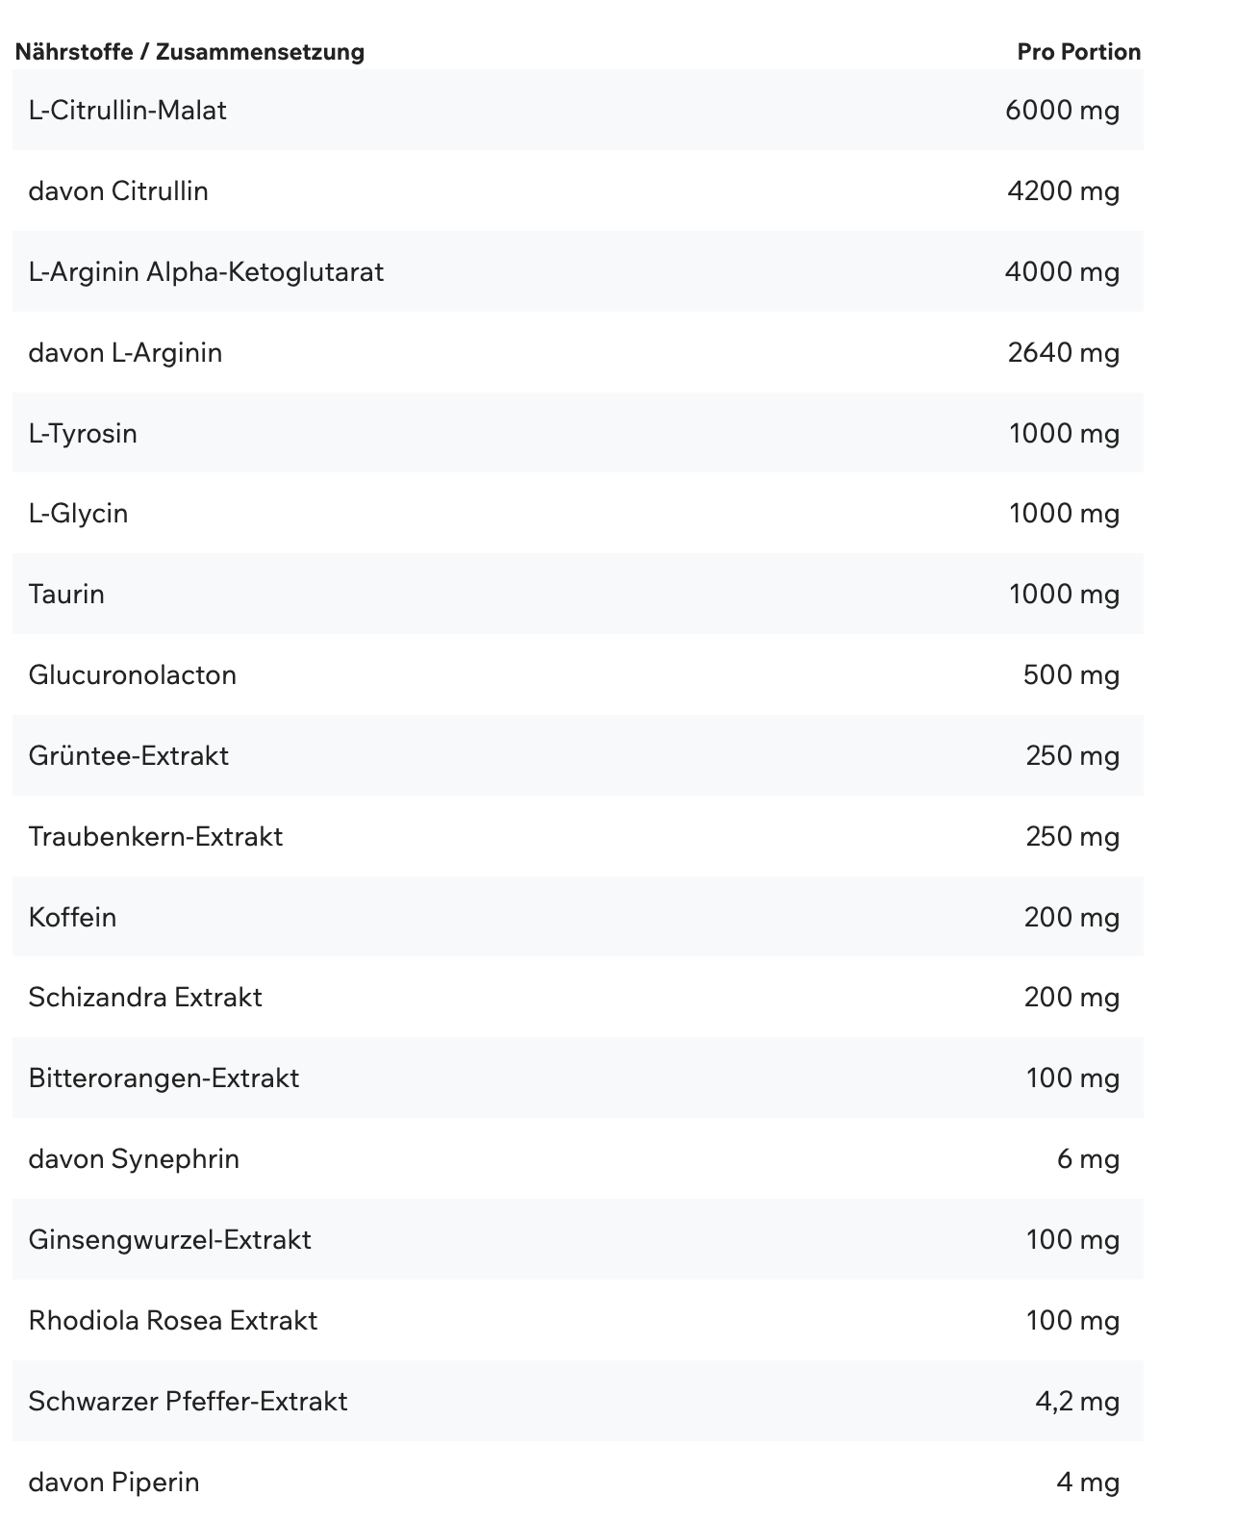This screenshot has width=1235, height=1522.
Task: Select the L-Tyrosin ingredient label
Action: coord(83,434)
